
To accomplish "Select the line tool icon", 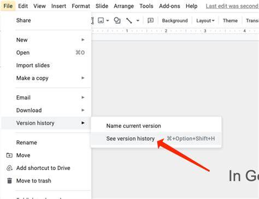I will (129, 21).
